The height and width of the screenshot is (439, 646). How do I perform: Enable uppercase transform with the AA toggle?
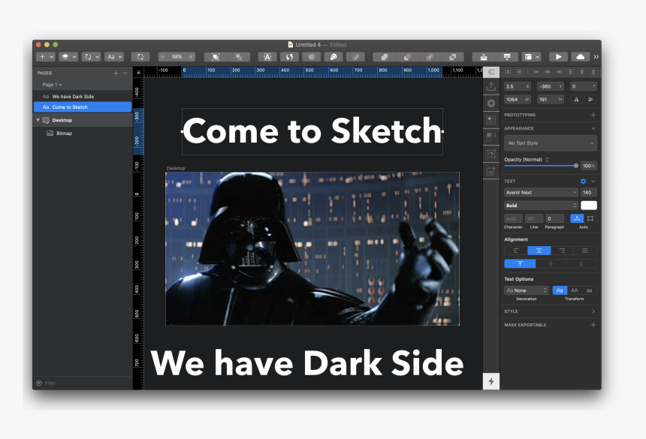point(574,290)
